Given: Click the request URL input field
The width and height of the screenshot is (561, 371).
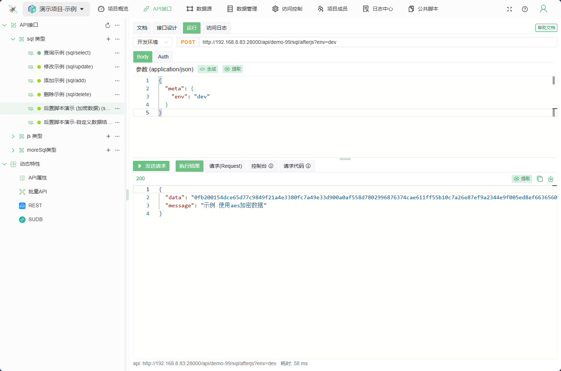Looking at the screenshot, I should click(x=376, y=42).
